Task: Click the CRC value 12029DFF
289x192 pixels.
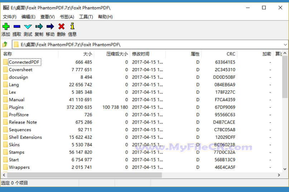Action: [225, 137]
